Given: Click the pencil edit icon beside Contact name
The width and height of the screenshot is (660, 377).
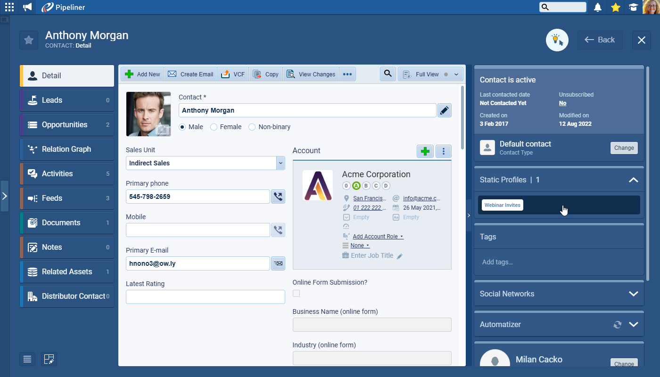Looking at the screenshot, I should coord(444,110).
